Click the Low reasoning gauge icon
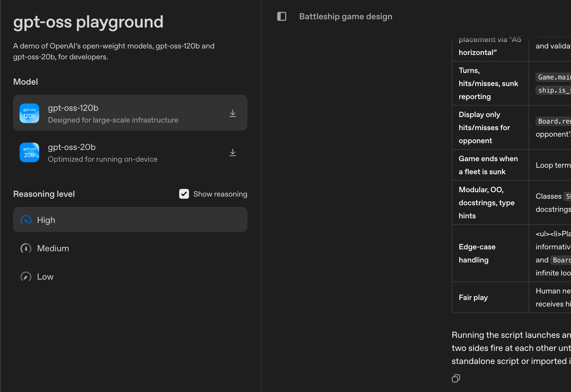The height and width of the screenshot is (392, 571). click(x=26, y=277)
